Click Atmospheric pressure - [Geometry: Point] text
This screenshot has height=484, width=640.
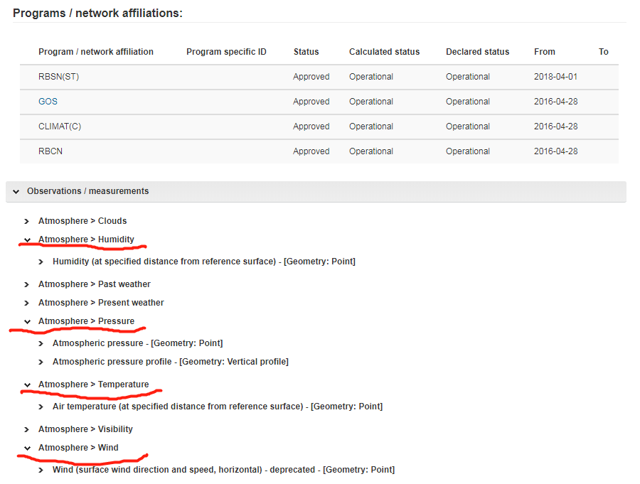[x=137, y=343]
